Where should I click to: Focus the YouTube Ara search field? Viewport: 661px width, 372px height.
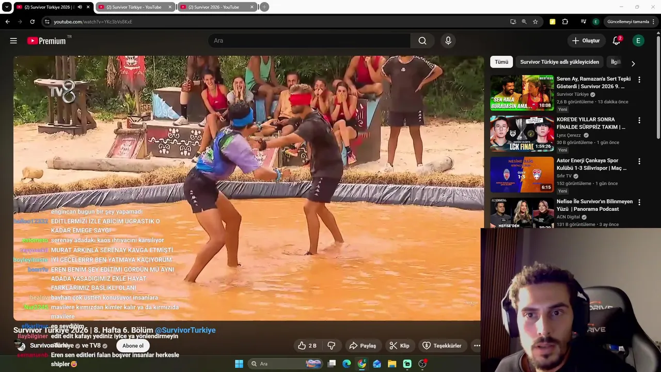click(x=310, y=41)
